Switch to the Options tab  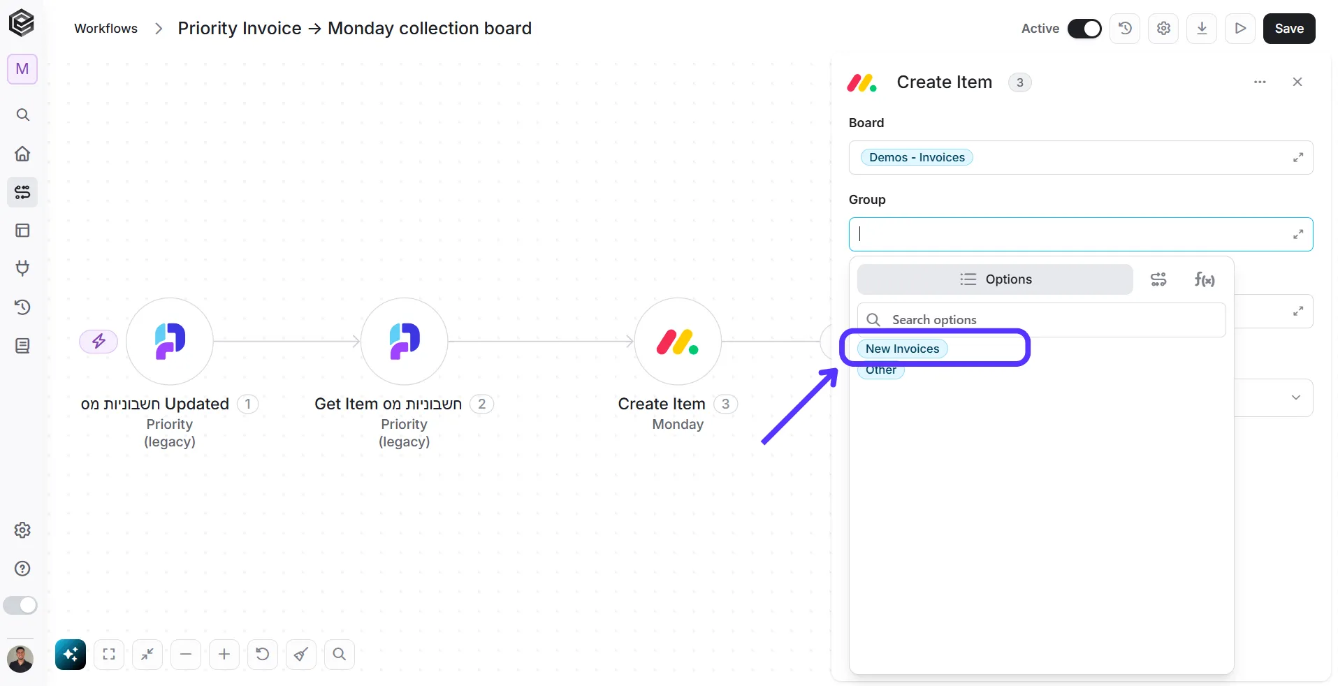tap(995, 279)
